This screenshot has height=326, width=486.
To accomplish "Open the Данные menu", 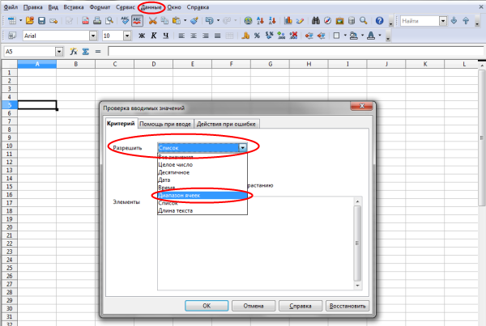I will (151, 7).
